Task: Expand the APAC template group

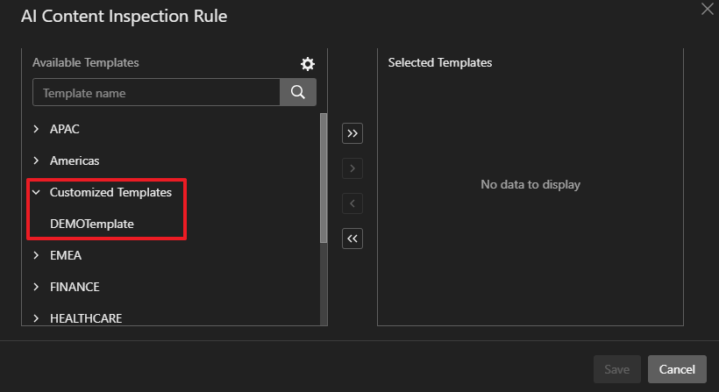Action: tap(37, 129)
